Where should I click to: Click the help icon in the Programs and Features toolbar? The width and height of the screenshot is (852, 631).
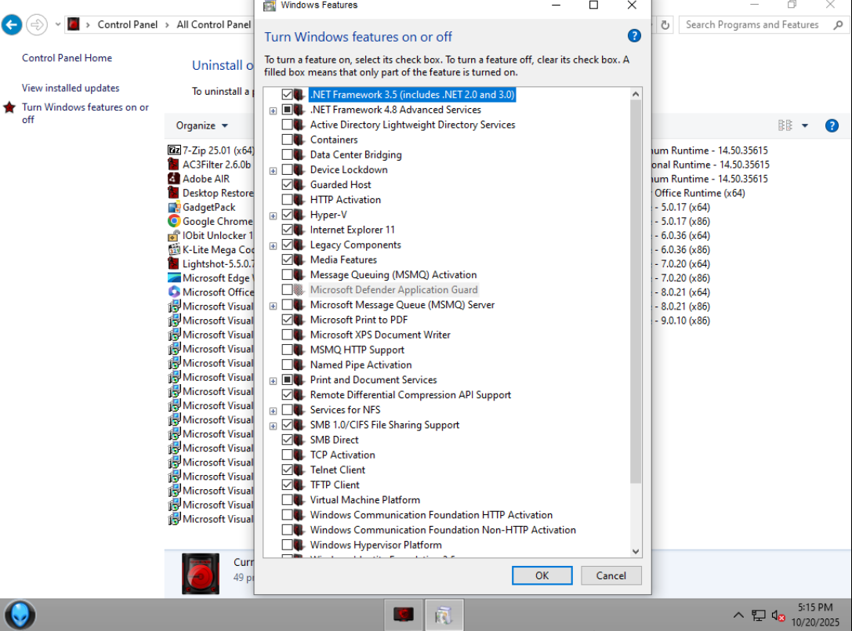coord(832,125)
